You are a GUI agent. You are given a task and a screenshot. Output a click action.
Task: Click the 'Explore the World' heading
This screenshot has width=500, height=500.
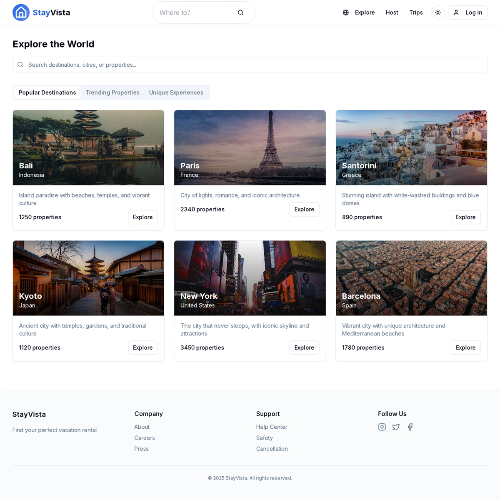54,44
